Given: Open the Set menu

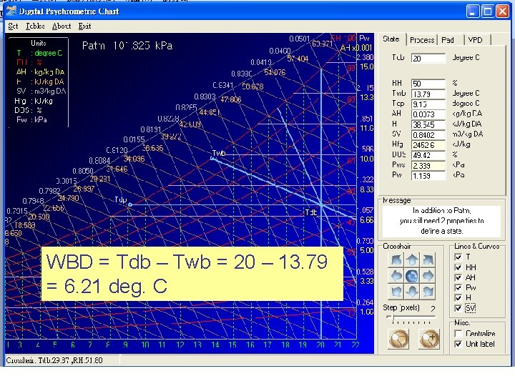Looking at the screenshot, I should click(x=13, y=26).
